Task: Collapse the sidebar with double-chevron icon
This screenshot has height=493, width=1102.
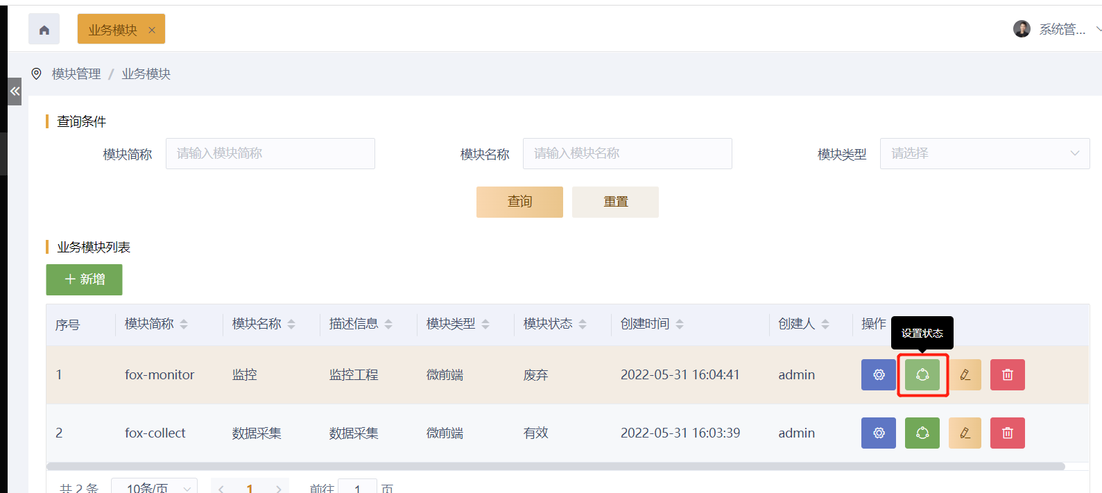Action: click(15, 92)
